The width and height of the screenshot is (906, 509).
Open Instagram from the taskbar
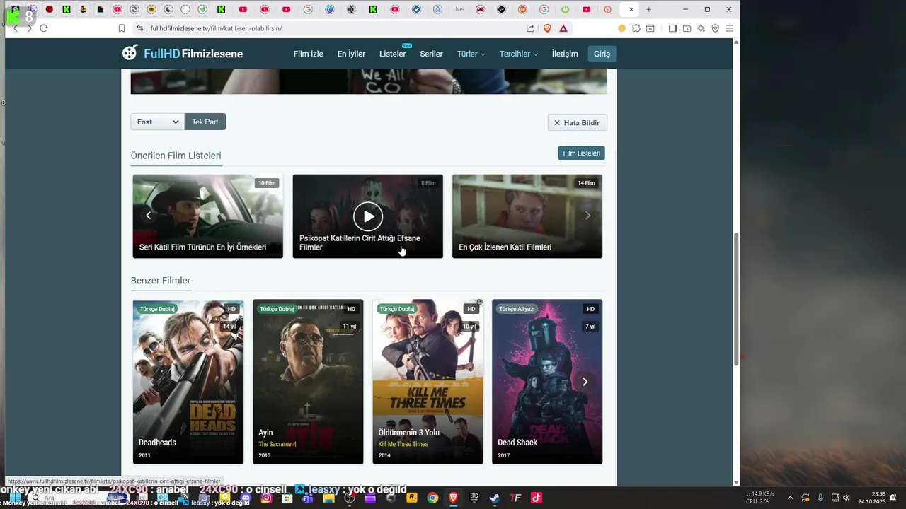(267, 498)
